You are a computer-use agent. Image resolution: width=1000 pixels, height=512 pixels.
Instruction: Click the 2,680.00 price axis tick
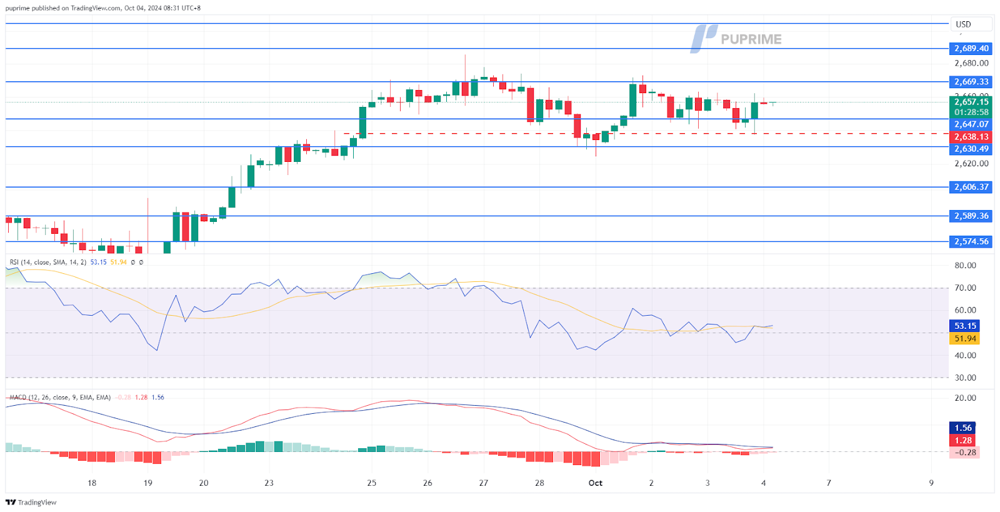pos(971,63)
